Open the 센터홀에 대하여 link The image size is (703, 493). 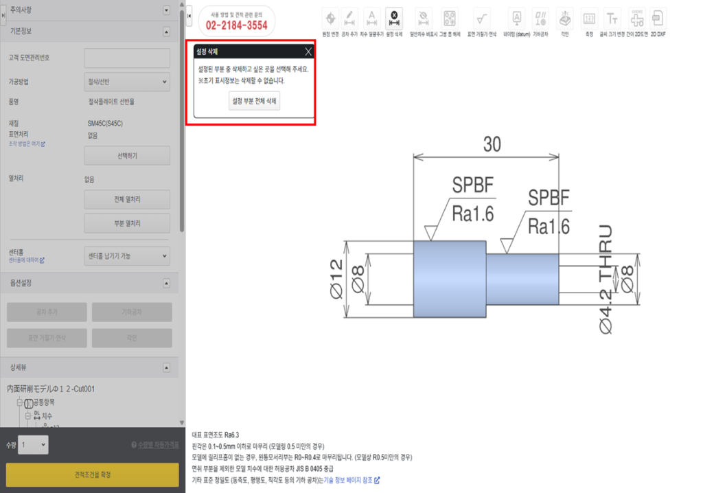(27, 260)
